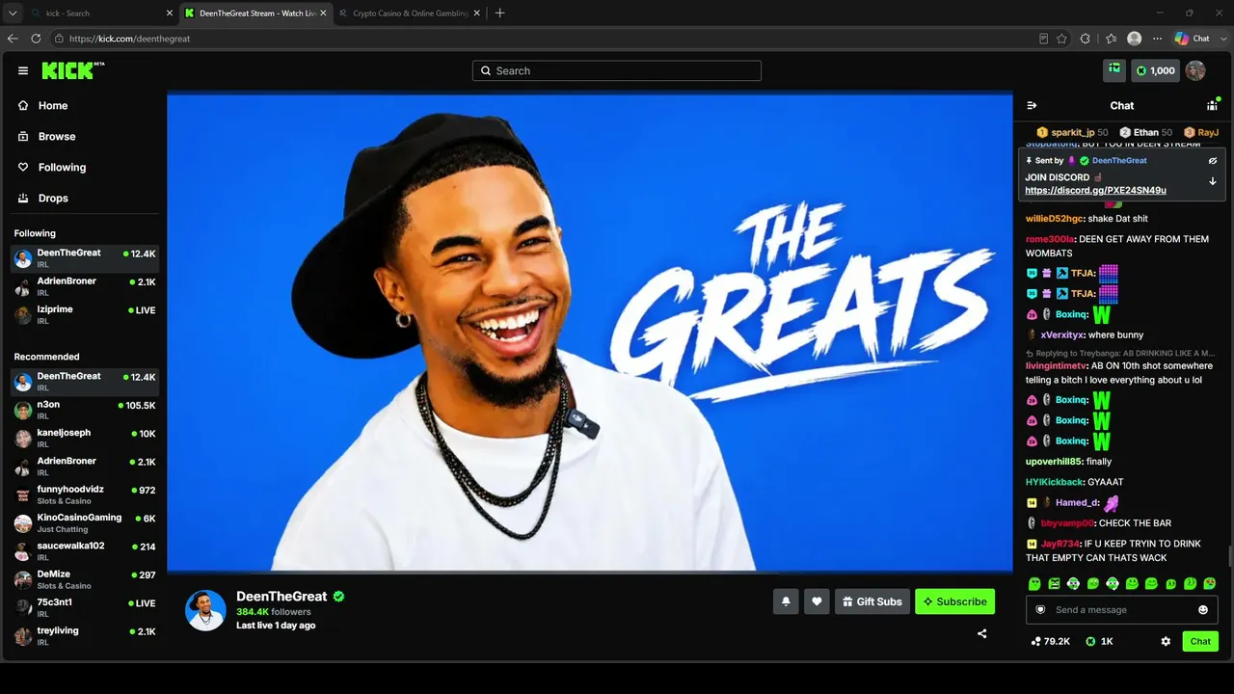The image size is (1234, 694).
Task: Click the Gift Subs button
Action: click(872, 601)
